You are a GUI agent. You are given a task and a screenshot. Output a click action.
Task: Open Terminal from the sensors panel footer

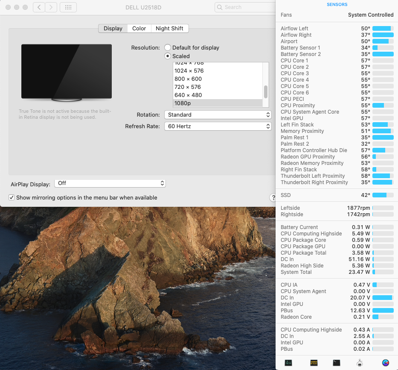point(337,363)
